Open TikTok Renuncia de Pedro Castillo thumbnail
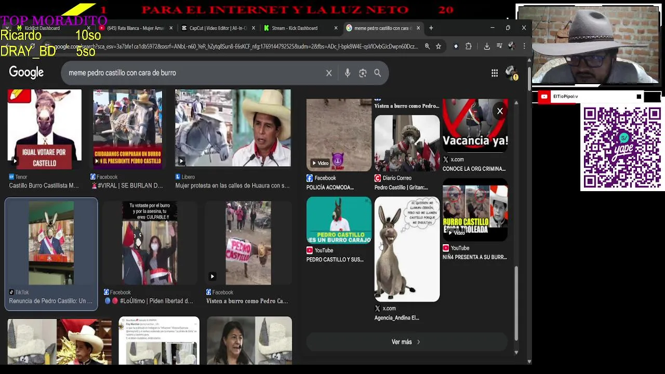This screenshot has width=665, height=374. click(x=51, y=243)
